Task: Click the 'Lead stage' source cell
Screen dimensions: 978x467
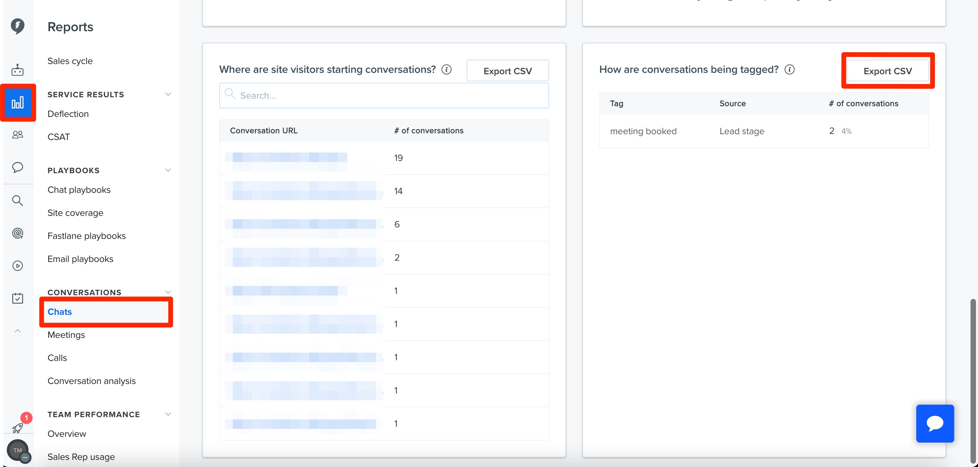Action: pyautogui.click(x=741, y=131)
